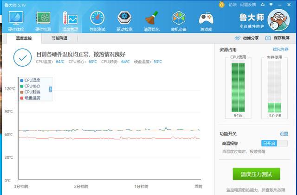Screen dimensions: 297x195
Task: Click the 1分钟前 time axis label
Action: (141, 187)
